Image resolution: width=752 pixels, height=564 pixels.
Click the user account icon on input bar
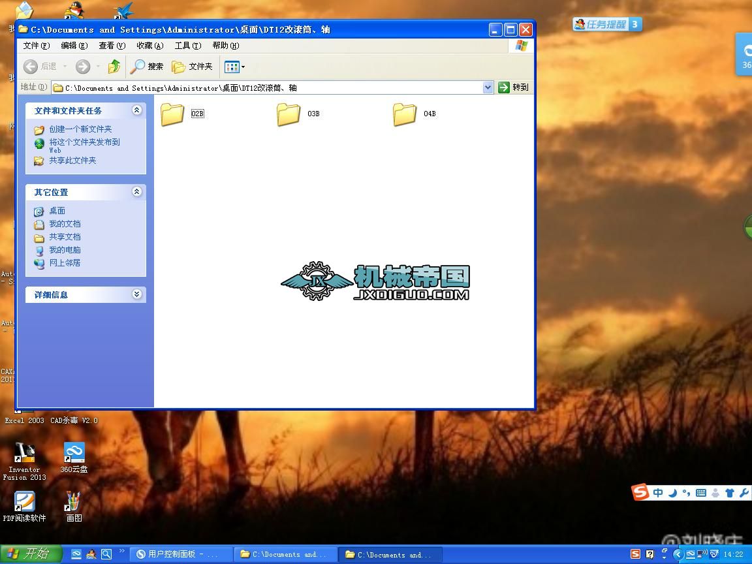pyautogui.click(x=715, y=493)
